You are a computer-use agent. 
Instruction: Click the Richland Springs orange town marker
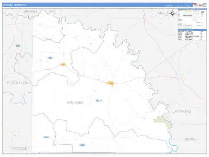pos(63,64)
